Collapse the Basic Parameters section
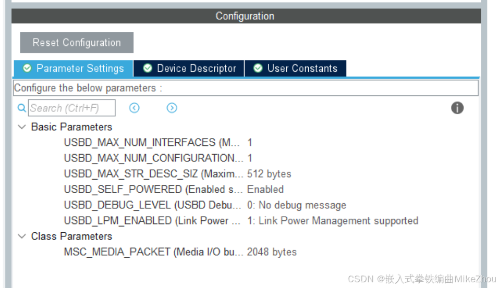This screenshot has width=498, height=288. (21, 127)
